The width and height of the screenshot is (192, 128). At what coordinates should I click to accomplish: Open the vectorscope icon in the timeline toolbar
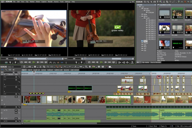pos(106,67)
